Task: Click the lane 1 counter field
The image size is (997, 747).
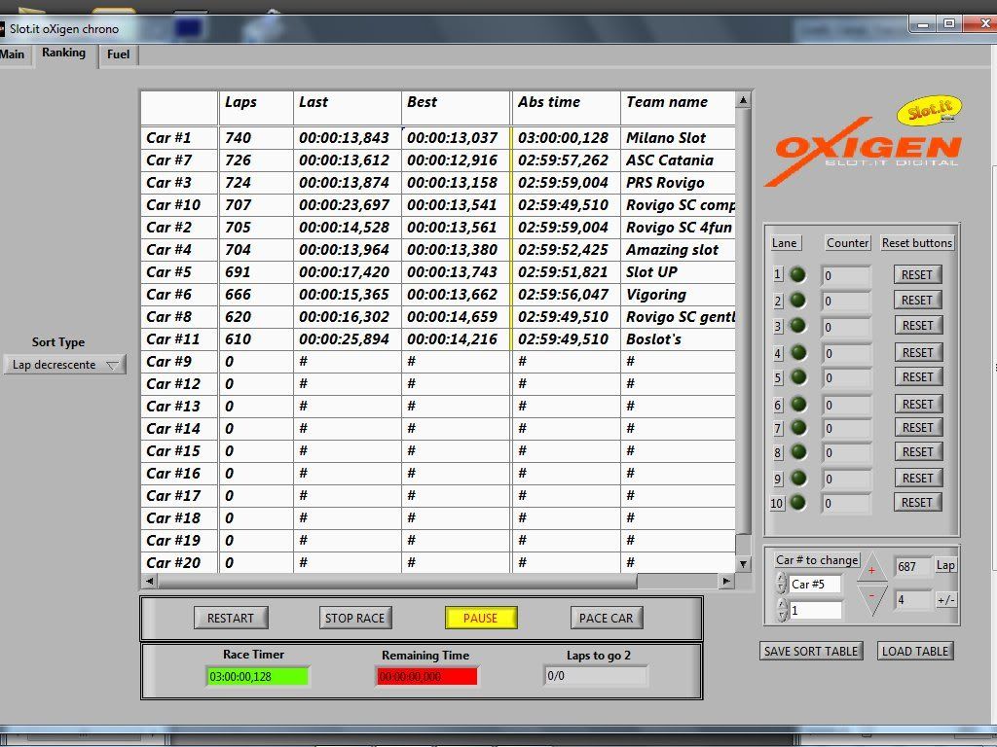Action: (845, 275)
